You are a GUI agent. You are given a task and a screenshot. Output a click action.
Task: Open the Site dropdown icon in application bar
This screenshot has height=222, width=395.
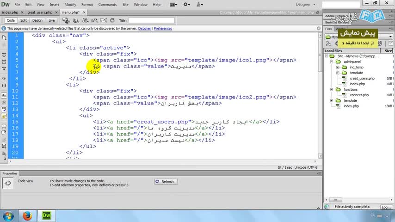(200, 5)
